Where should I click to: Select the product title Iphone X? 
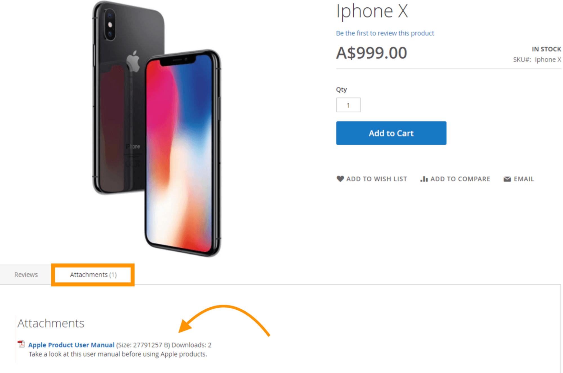pyautogui.click(x=371, y=11)
